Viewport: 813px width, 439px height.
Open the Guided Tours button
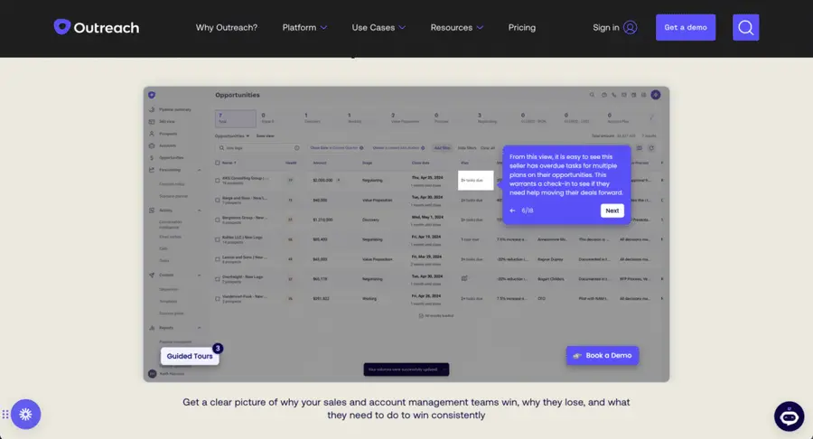[190, 356]
